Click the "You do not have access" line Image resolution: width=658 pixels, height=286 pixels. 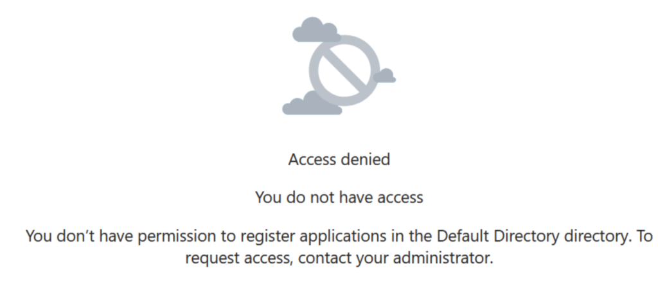(x=339, y=197)
